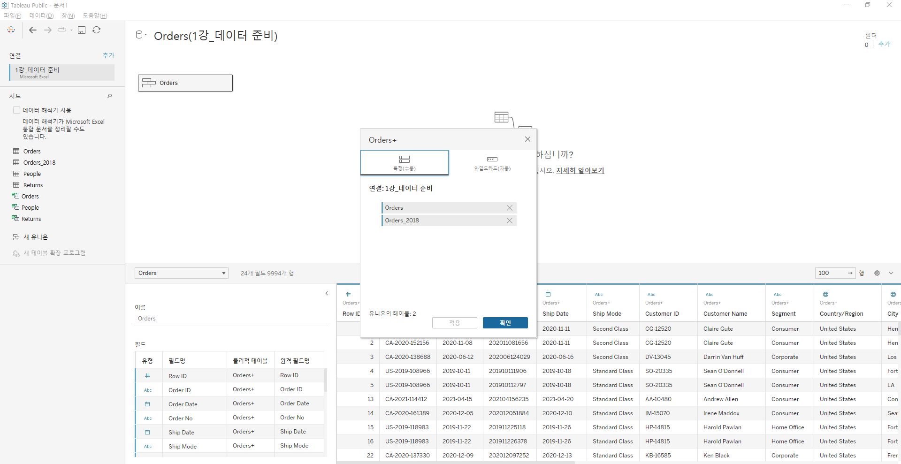
Task: Go back with the toolbar back arrow
Action: click(33, 30)
